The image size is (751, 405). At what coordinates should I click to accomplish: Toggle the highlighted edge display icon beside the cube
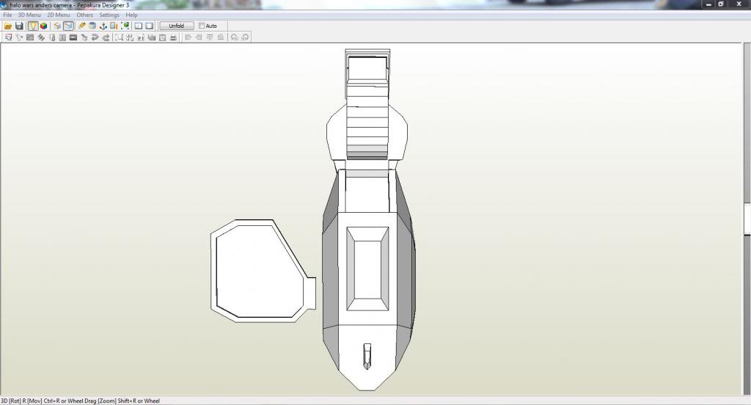coord(68,26)
